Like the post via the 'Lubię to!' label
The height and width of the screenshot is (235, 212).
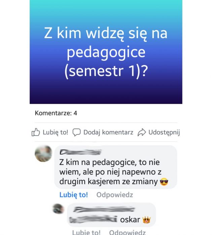click(56, 132)
